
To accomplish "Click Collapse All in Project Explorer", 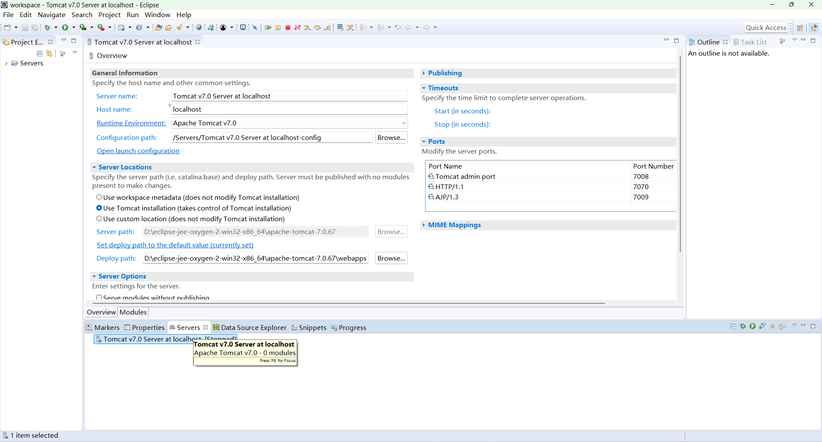I will point(39,53).
